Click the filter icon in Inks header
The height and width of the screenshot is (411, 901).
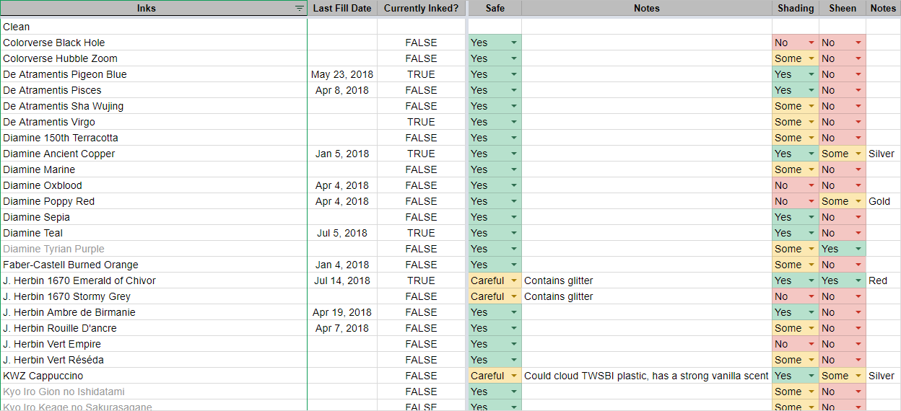(x=300, y=9)
